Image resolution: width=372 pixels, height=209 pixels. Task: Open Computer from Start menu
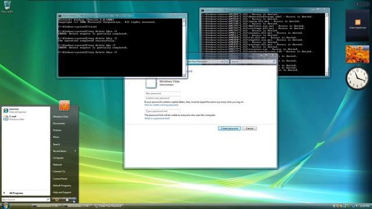click(58, 158)
